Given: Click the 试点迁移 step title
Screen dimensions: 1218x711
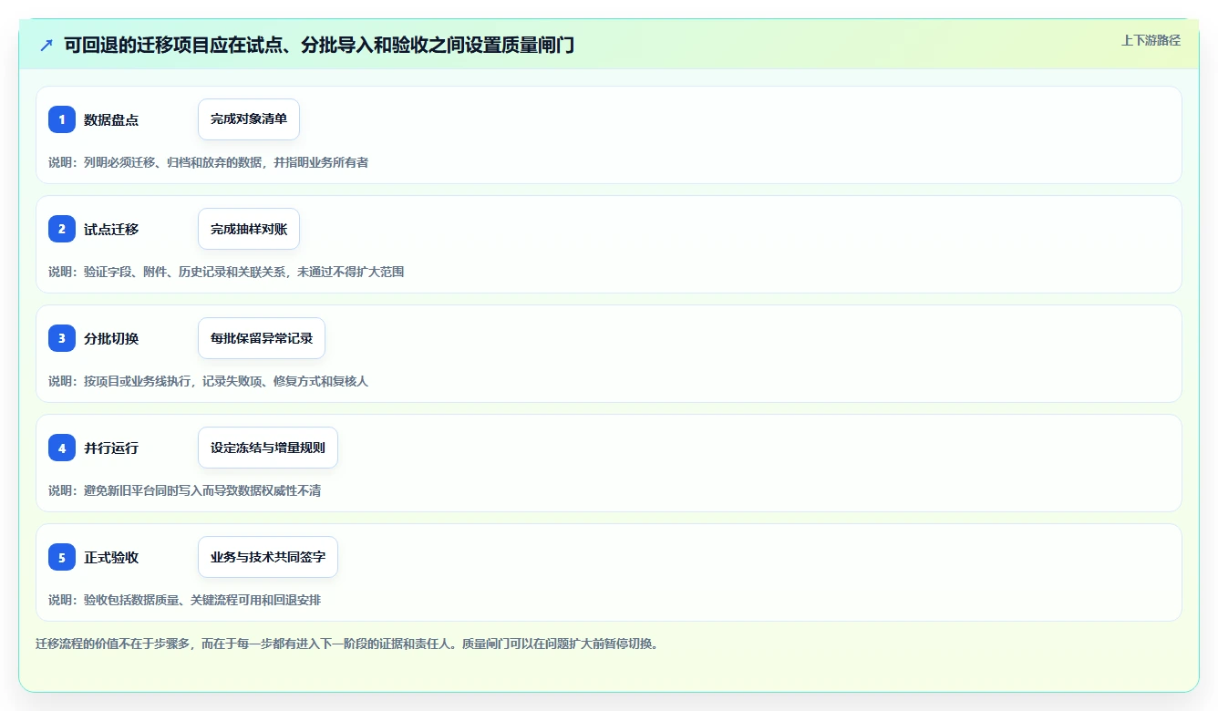Looking at the screenshot, I should click(x=111, y=229).
